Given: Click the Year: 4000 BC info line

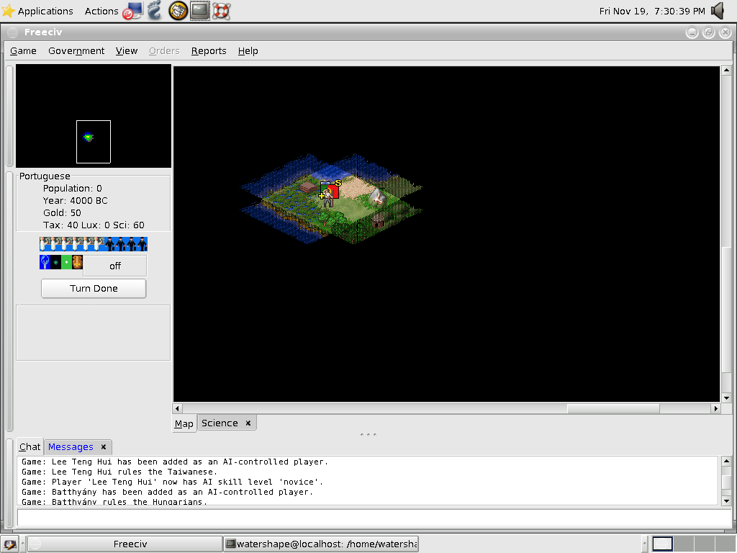Looking at the screenshot, I should coord(75,200).
